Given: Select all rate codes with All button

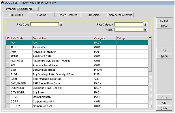Looking at the screenshot, I should pyautogui.click(x=164, y=51).
